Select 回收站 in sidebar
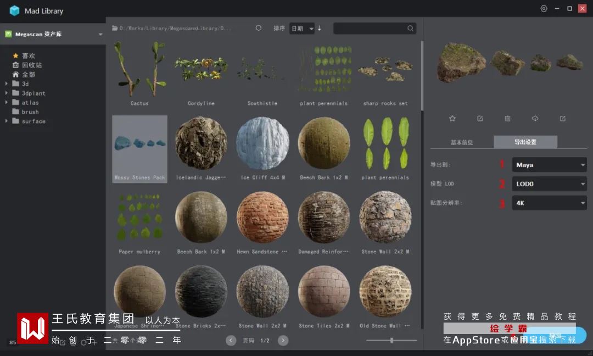 tap(31, 65)
